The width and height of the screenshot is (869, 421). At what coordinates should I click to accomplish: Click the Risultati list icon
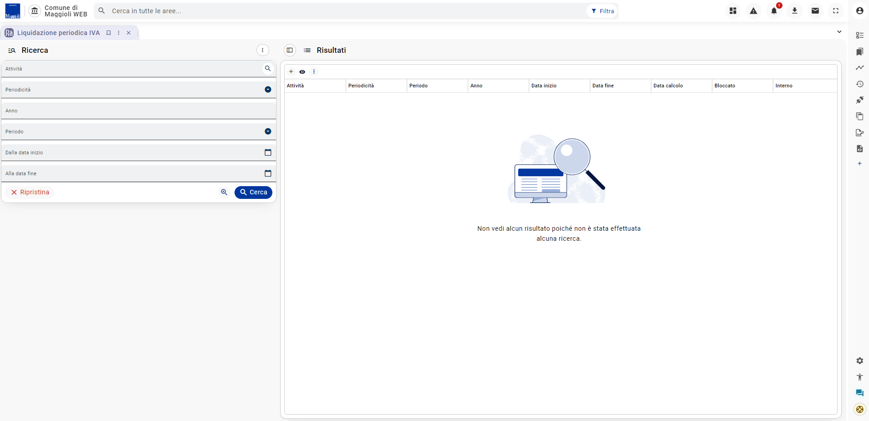coord(307,50)
